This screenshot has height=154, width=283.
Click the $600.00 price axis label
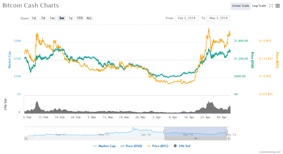(240, 76)
